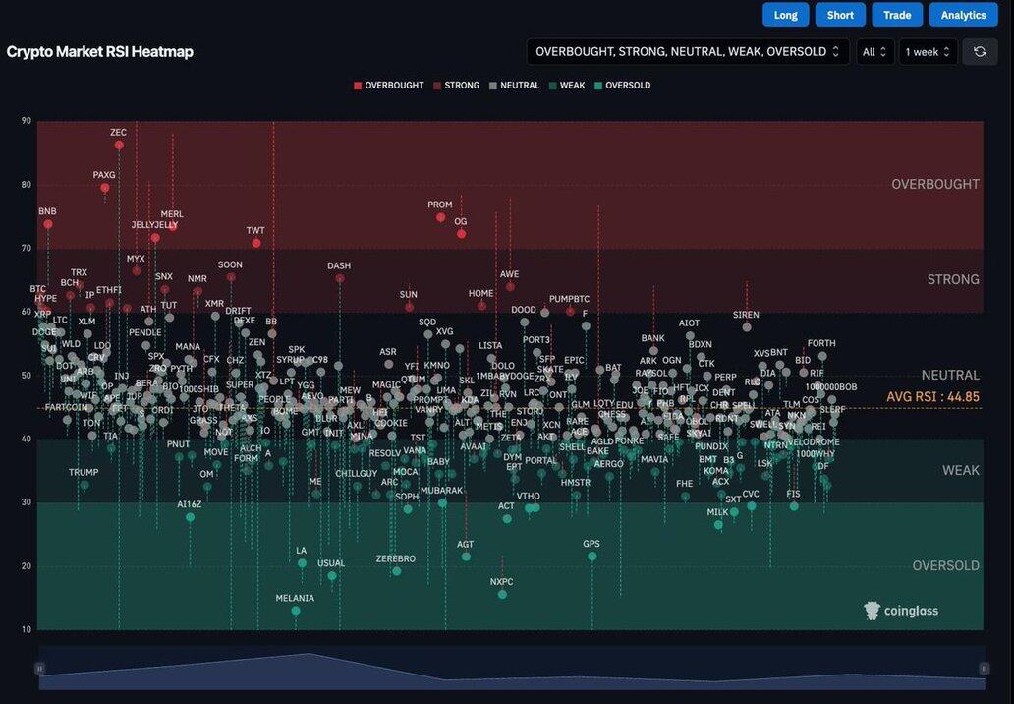Click the ZEC data point marker
The width and height of the screenshot is (1014, 704).
119,145
